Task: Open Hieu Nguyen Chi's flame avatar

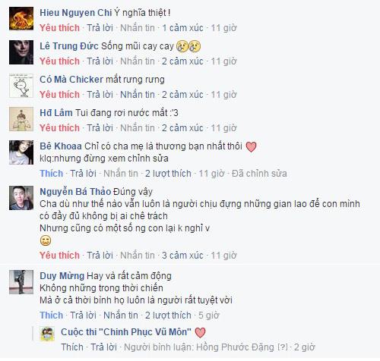Action: pos(21,19)
